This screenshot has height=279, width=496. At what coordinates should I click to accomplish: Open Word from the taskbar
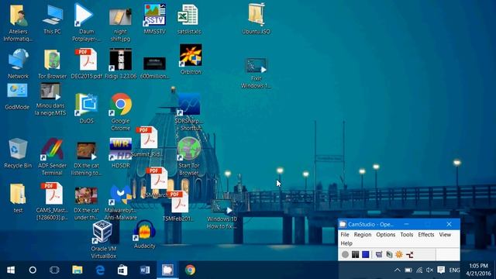click(145, 270)
